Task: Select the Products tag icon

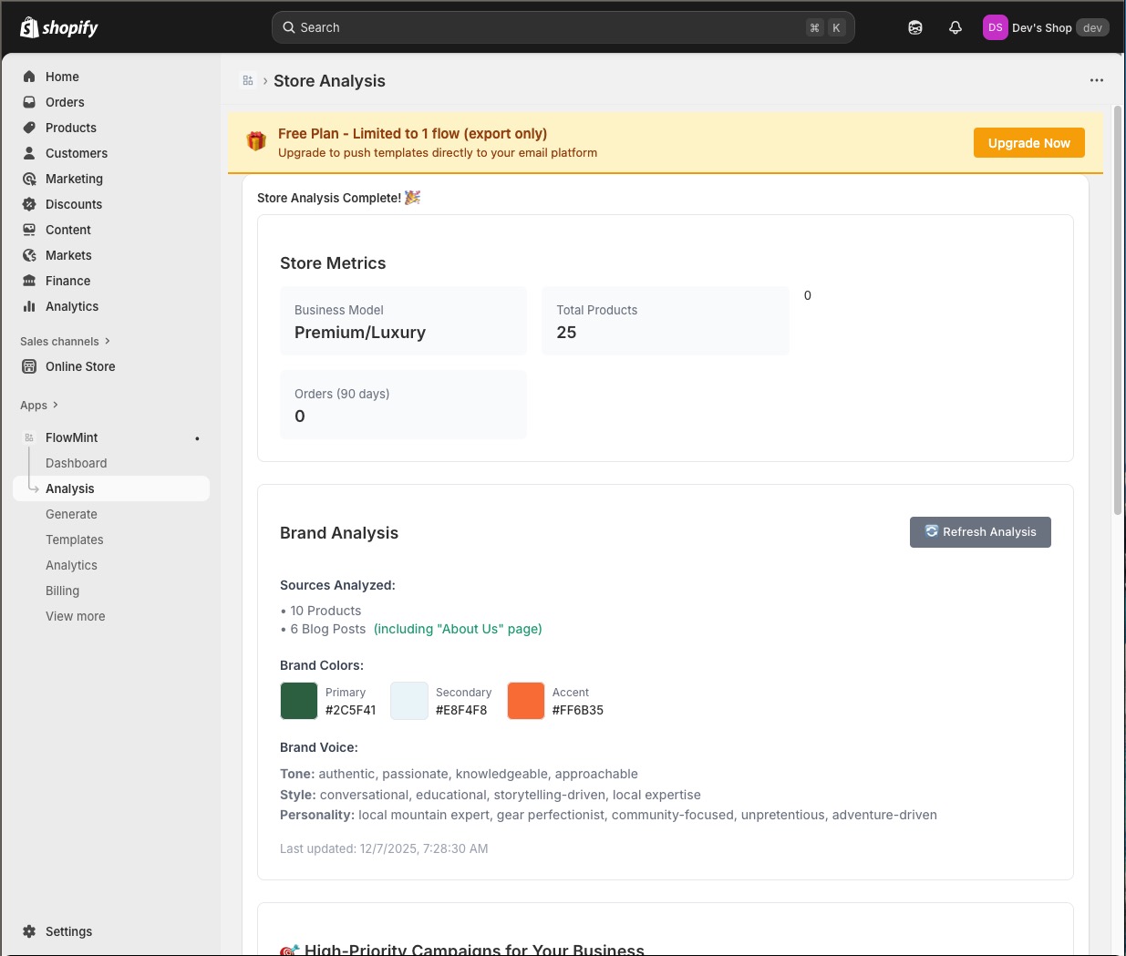Action: [x=29, y=128]
